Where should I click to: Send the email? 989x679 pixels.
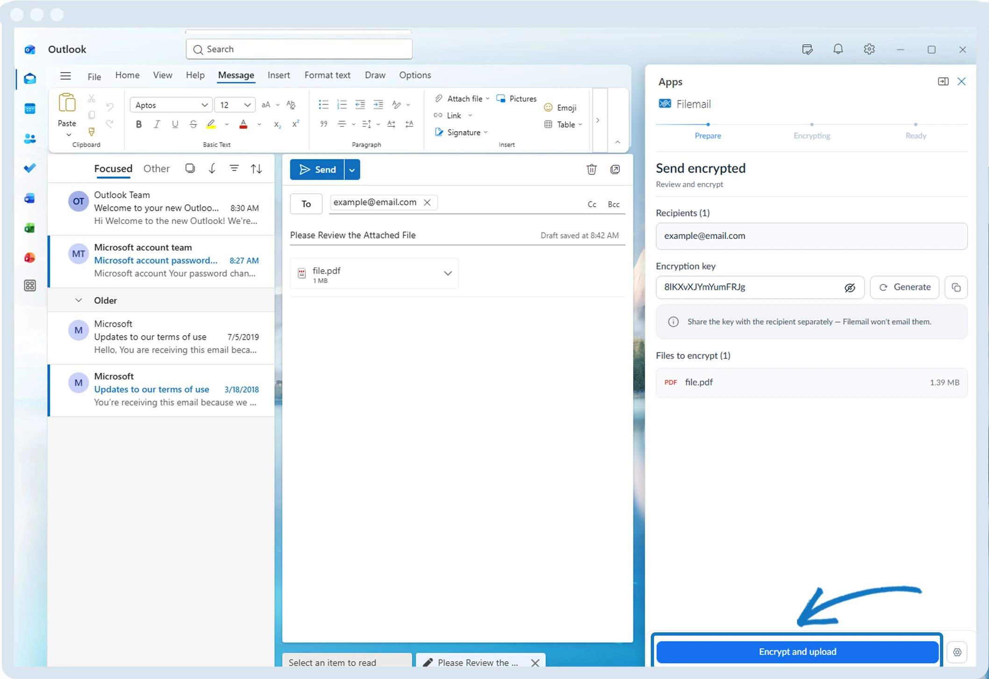(x=318, y=169)
